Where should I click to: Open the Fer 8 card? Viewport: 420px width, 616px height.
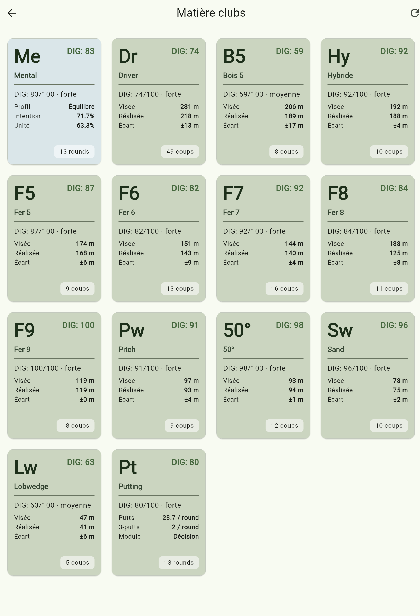point(368,238)
